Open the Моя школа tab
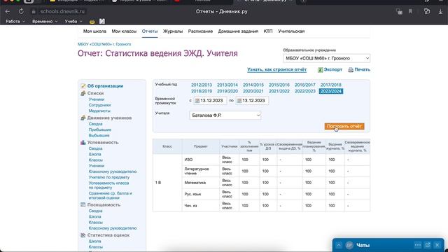The width and height of the screenshot is (448, 252). [x=94, y=31]
